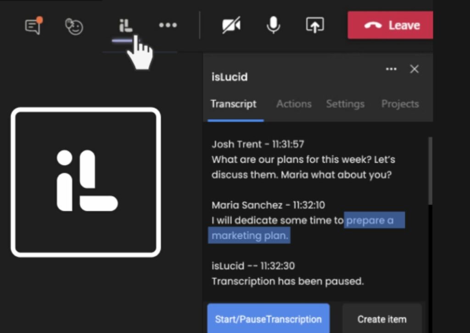Click the Start/PauseTranscription button

pyautogui.click(x=269, y=319)
